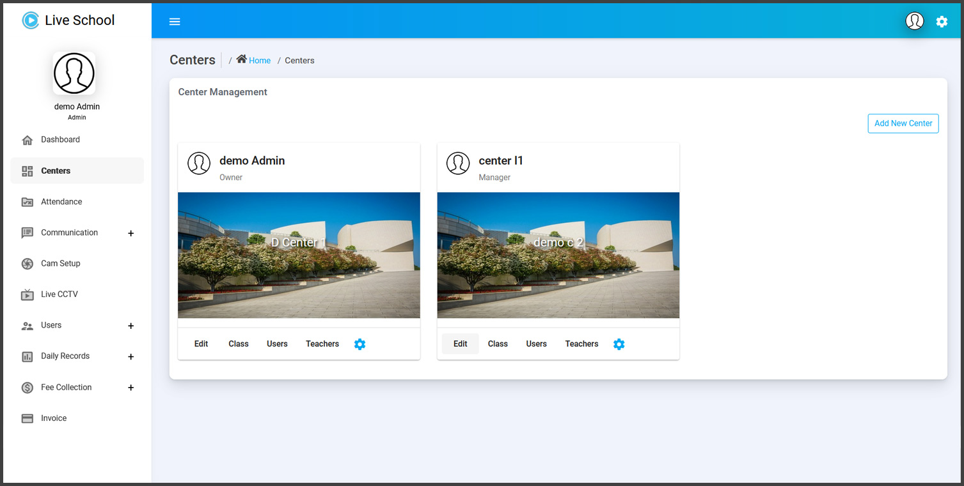The height and width of the screenshot is (486, 964).
Task: Expand the Users submenu in sidebar
Action: point(130,326)
